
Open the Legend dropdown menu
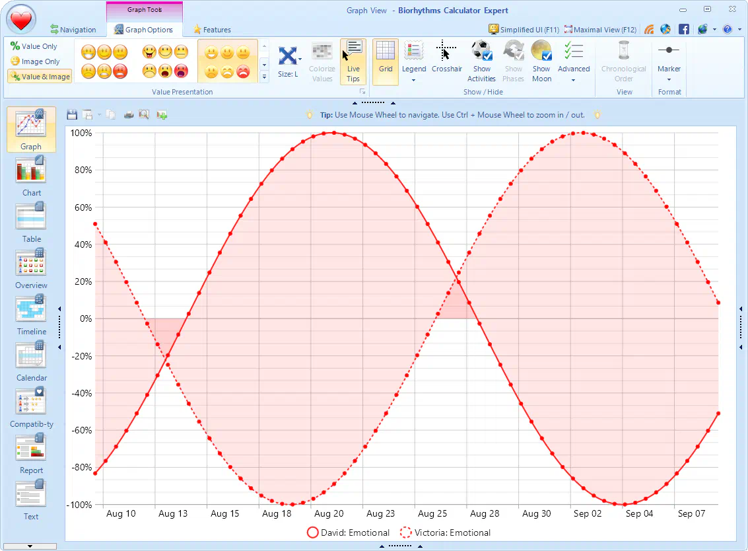tap(413, 61)
